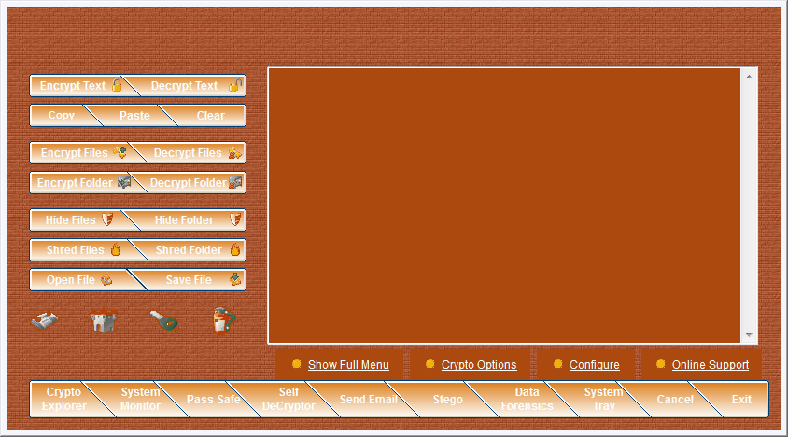The height and width of the screenshot is (437, 788).
Task: Choose Decrypt Folder
Action: pos(190,183)
